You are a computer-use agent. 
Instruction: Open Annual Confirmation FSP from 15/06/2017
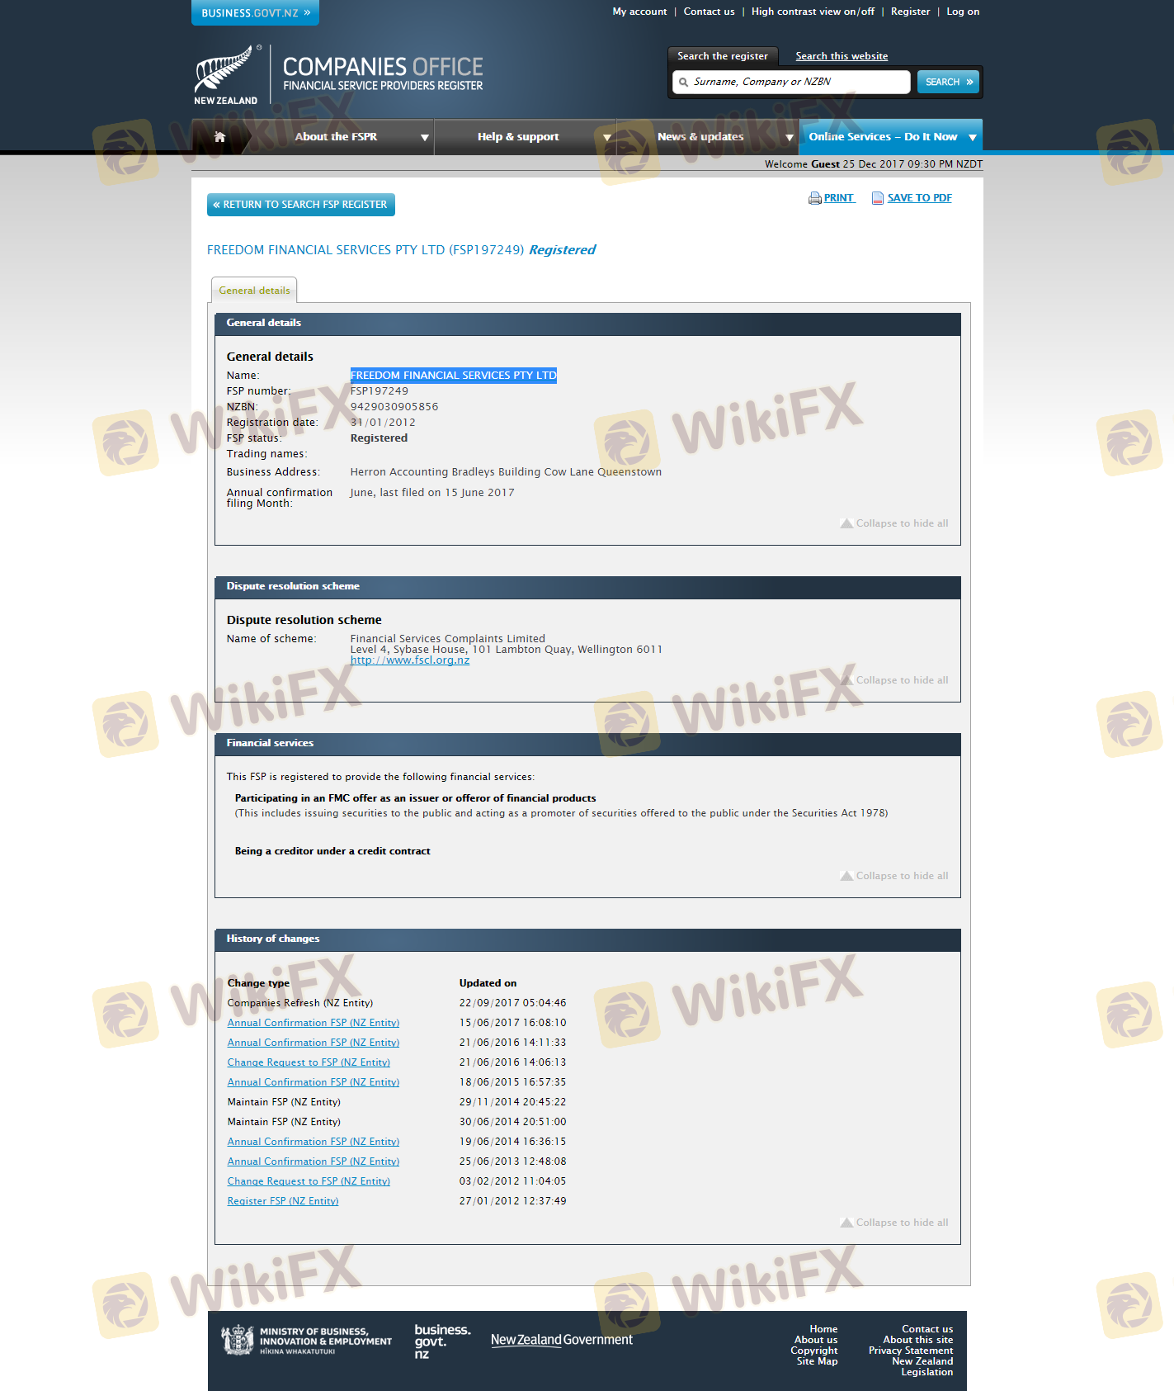314,1023
